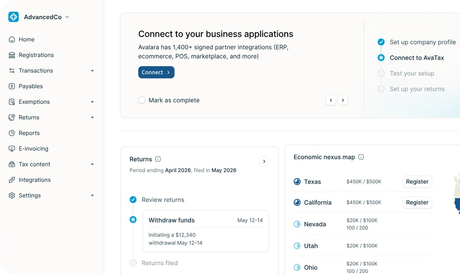Go to next onboarding card arrow
This screenshot has height=275, width=460.
pyautogui.click(x=343, y=100)
